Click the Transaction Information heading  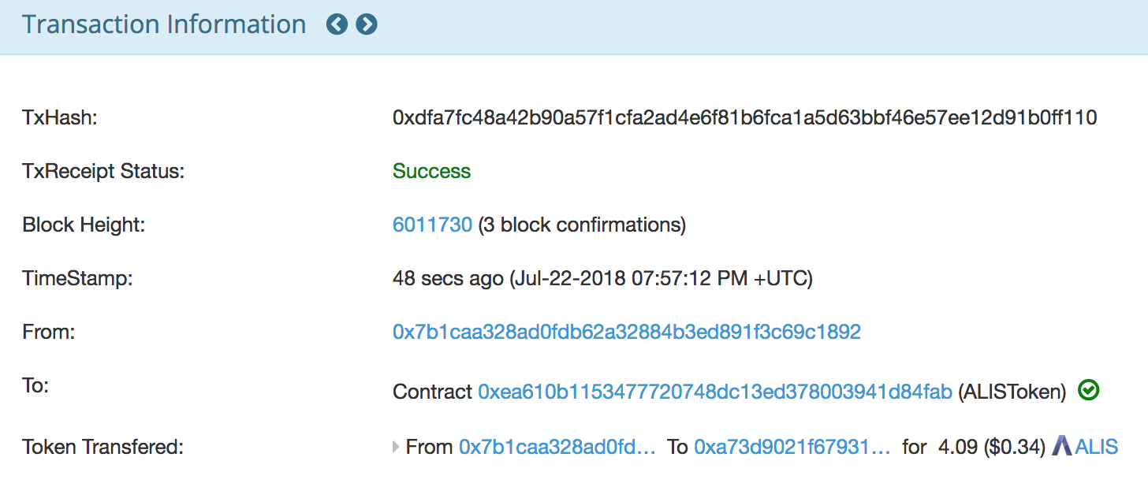tap(164, 25)
